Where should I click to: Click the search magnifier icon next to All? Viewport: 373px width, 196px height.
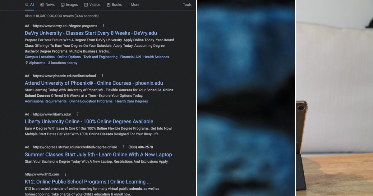(x=26, y=5)
